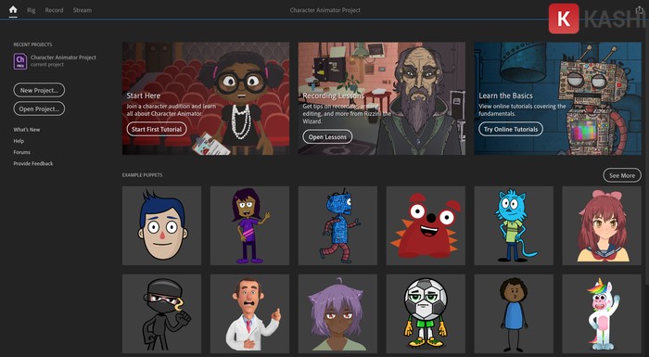Open the stick figure boy in blue puppet

coord(514,313)
